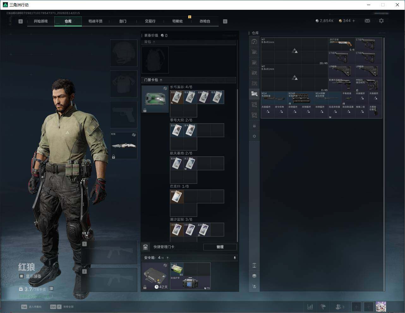Open the mail envelope icon

point(367,21)
